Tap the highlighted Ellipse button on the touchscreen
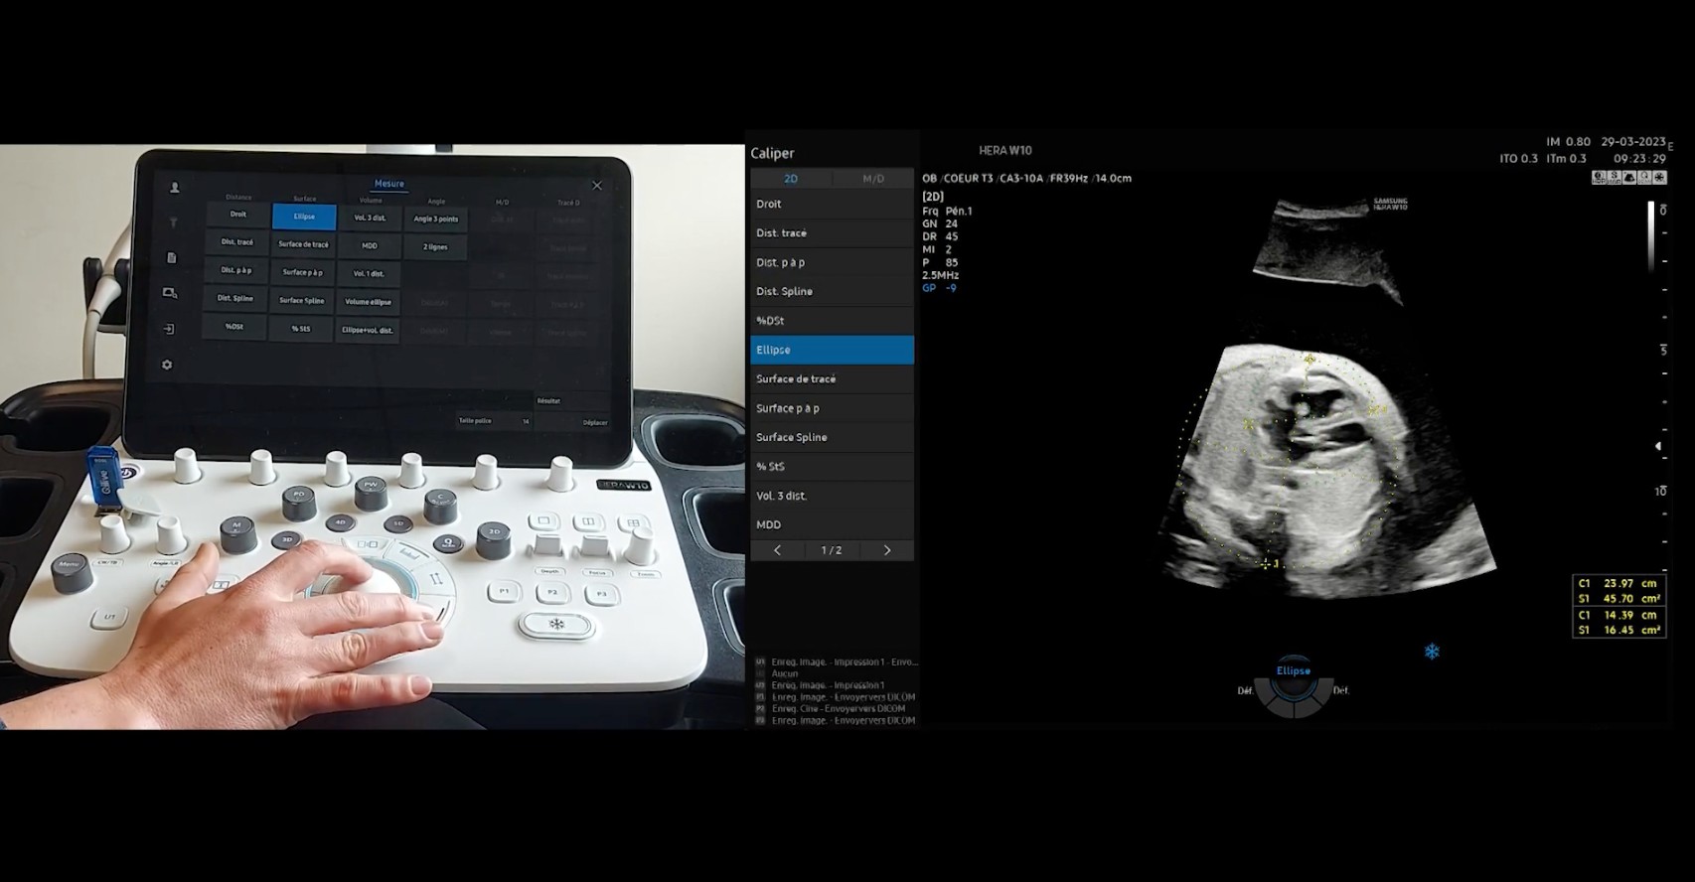 click(304, 217)
